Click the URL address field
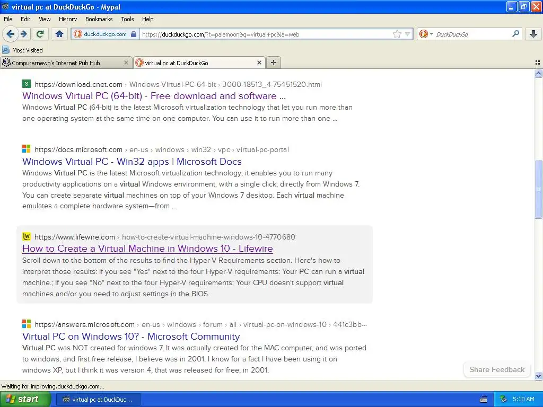Viewport: 543px width, 407px height. [267, 34]
